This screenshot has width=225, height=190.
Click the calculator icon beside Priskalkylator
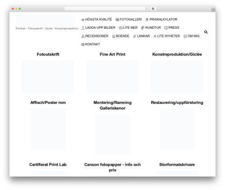click(x=147, y=20)
